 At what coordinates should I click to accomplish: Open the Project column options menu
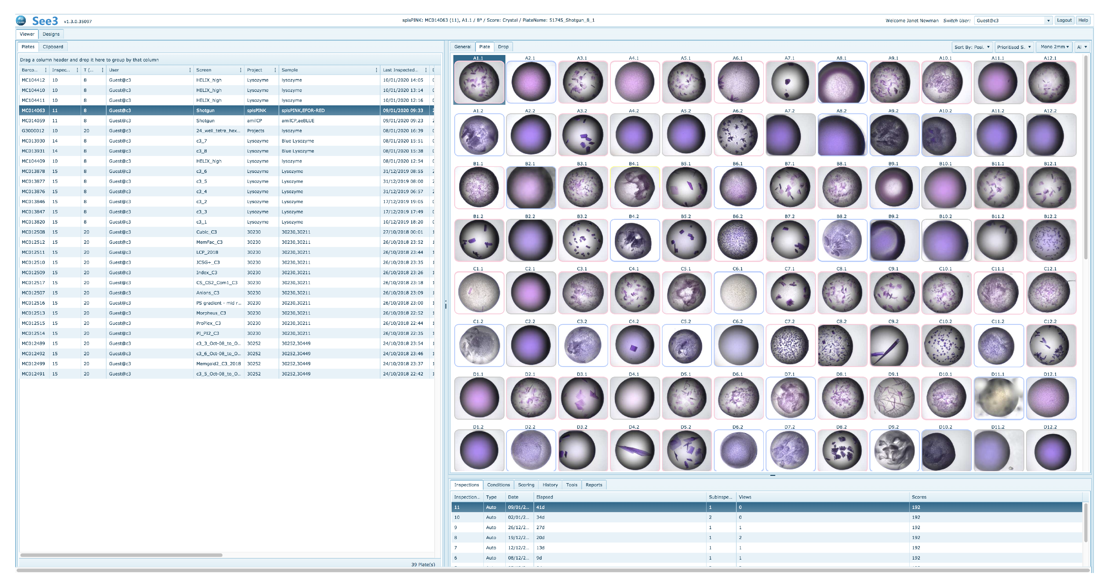pyautogui.click(x=275, y=70)
